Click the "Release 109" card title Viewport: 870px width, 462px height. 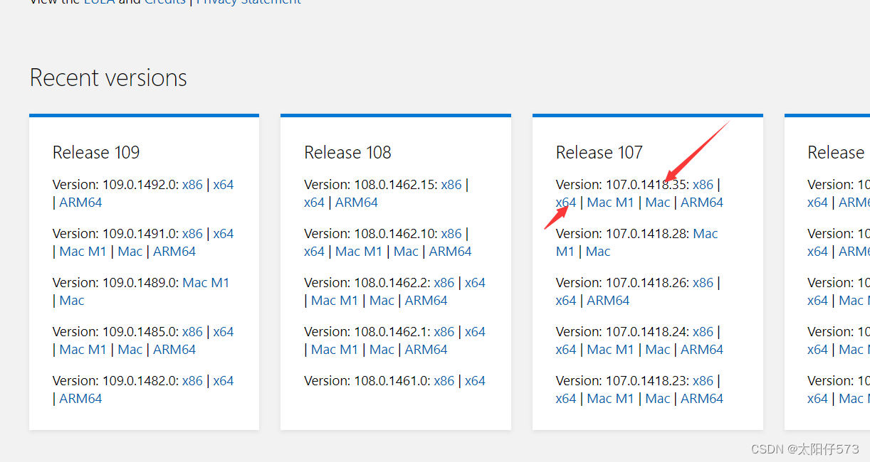(96, 153)
